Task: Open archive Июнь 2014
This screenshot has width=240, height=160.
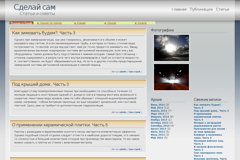Action: pyautogui.click(x=158, y=105)
